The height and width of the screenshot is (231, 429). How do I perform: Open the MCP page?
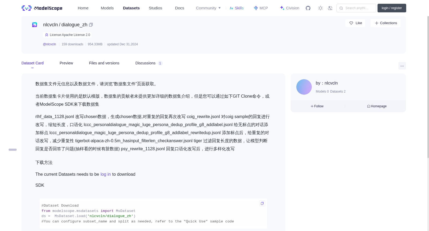click(261, 8)
